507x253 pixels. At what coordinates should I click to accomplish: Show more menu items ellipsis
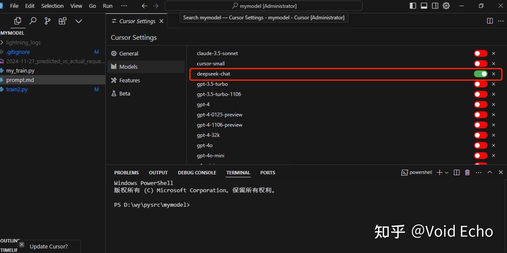click(x=124, y=6)
